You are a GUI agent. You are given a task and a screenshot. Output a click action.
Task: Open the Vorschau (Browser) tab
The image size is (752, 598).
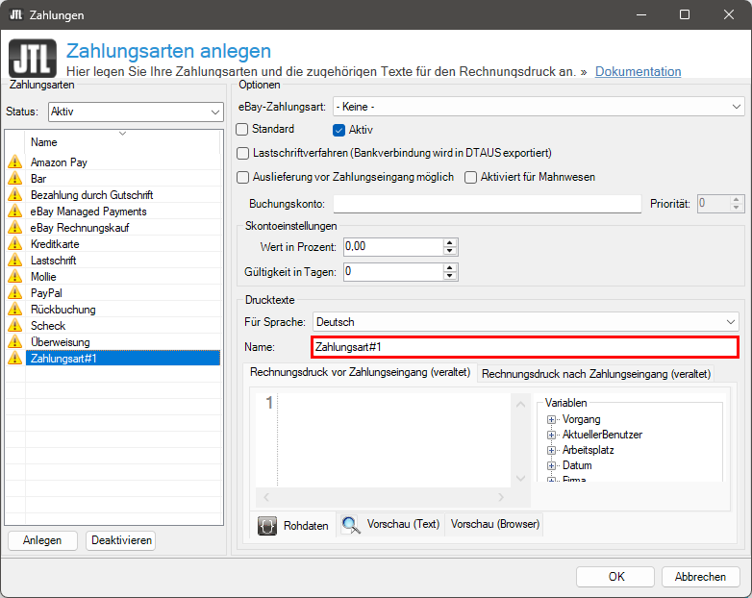point(495,525)
